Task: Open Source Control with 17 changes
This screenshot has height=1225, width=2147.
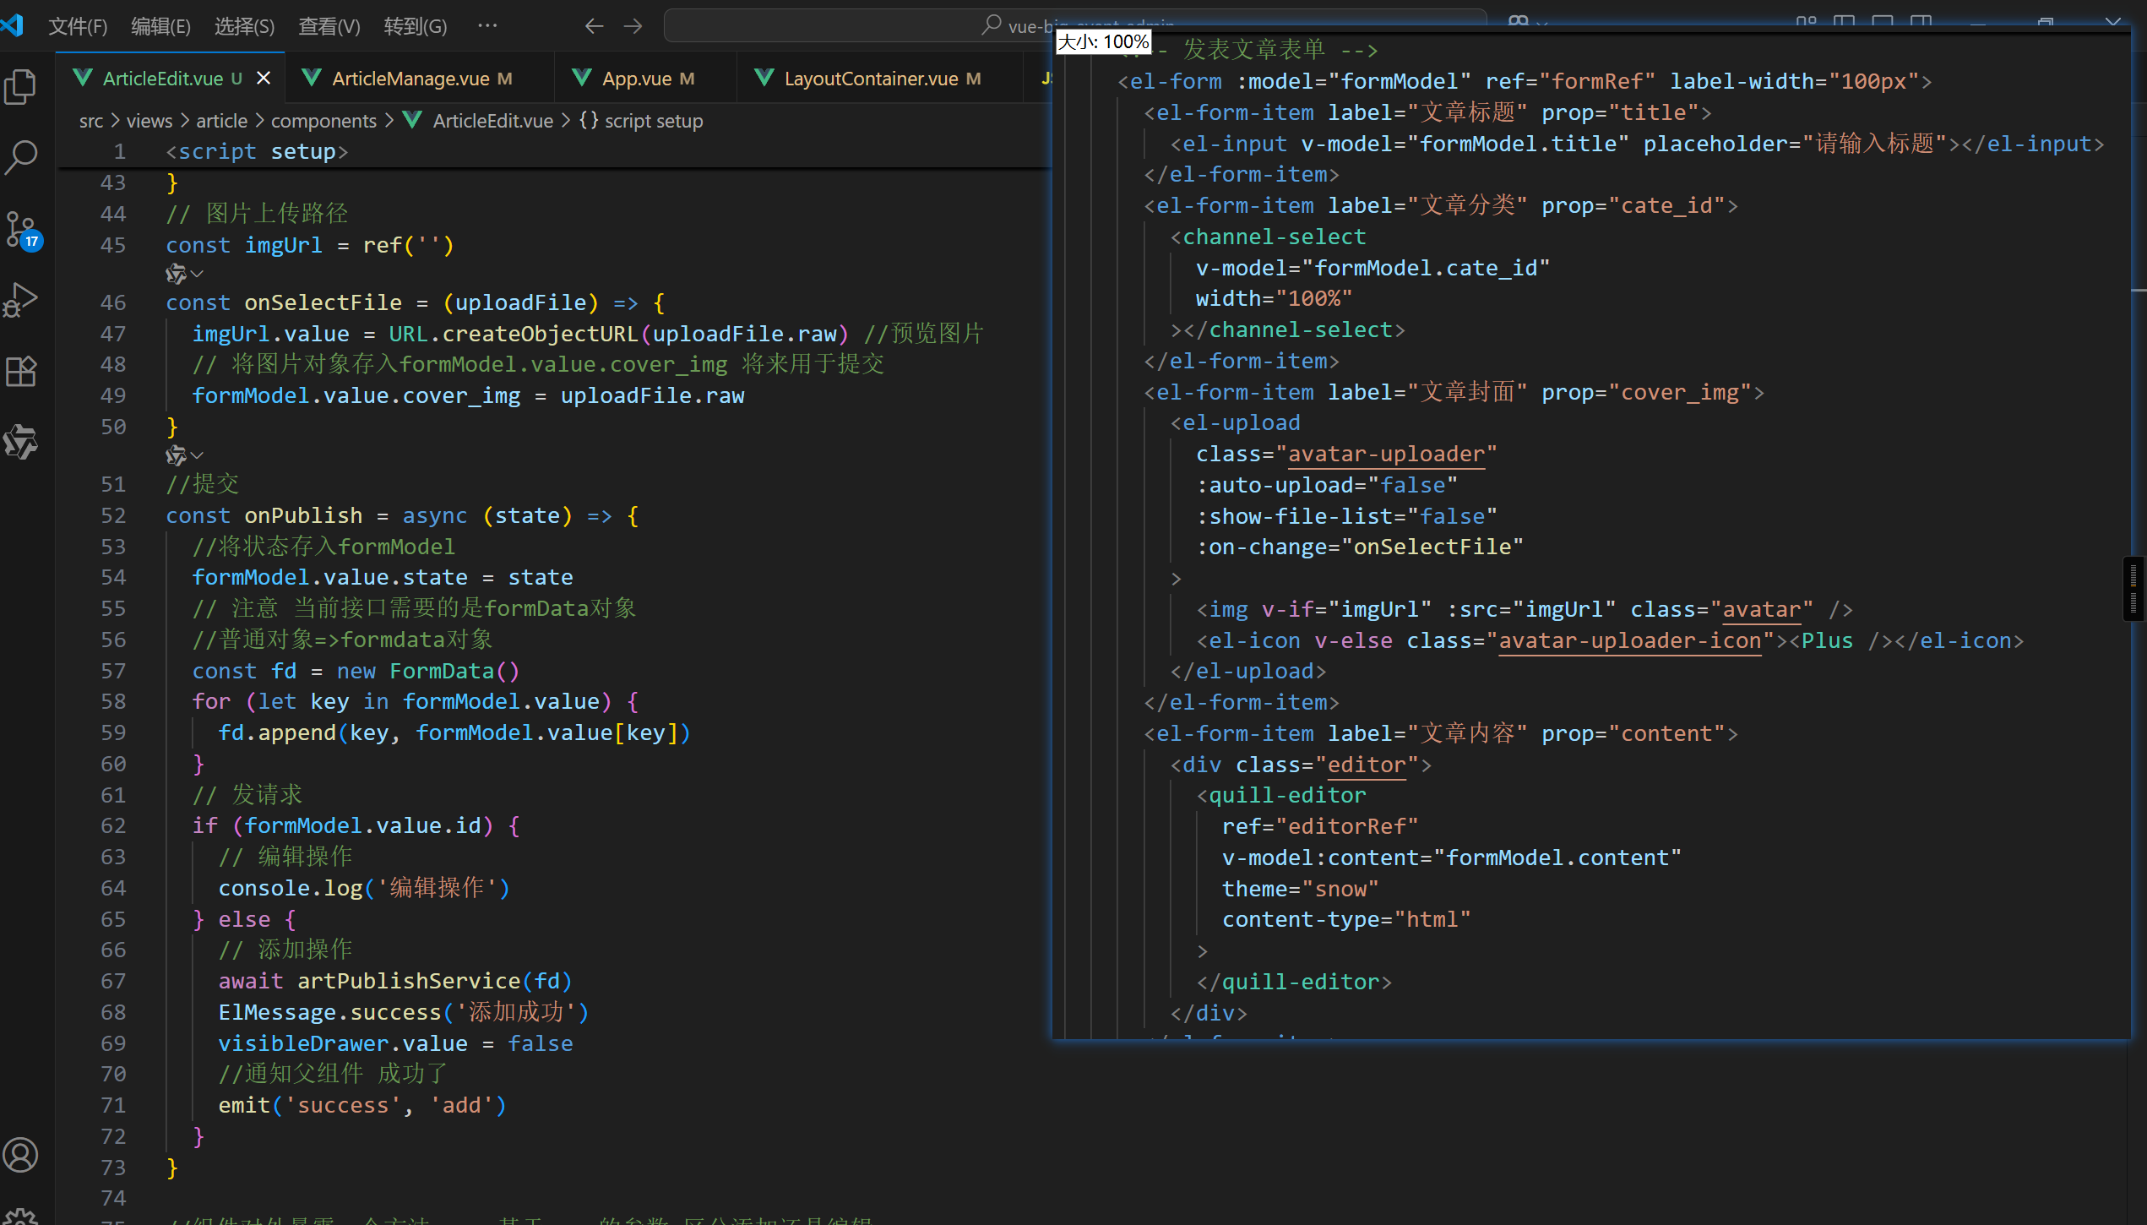Action: (x=21, y=229)
